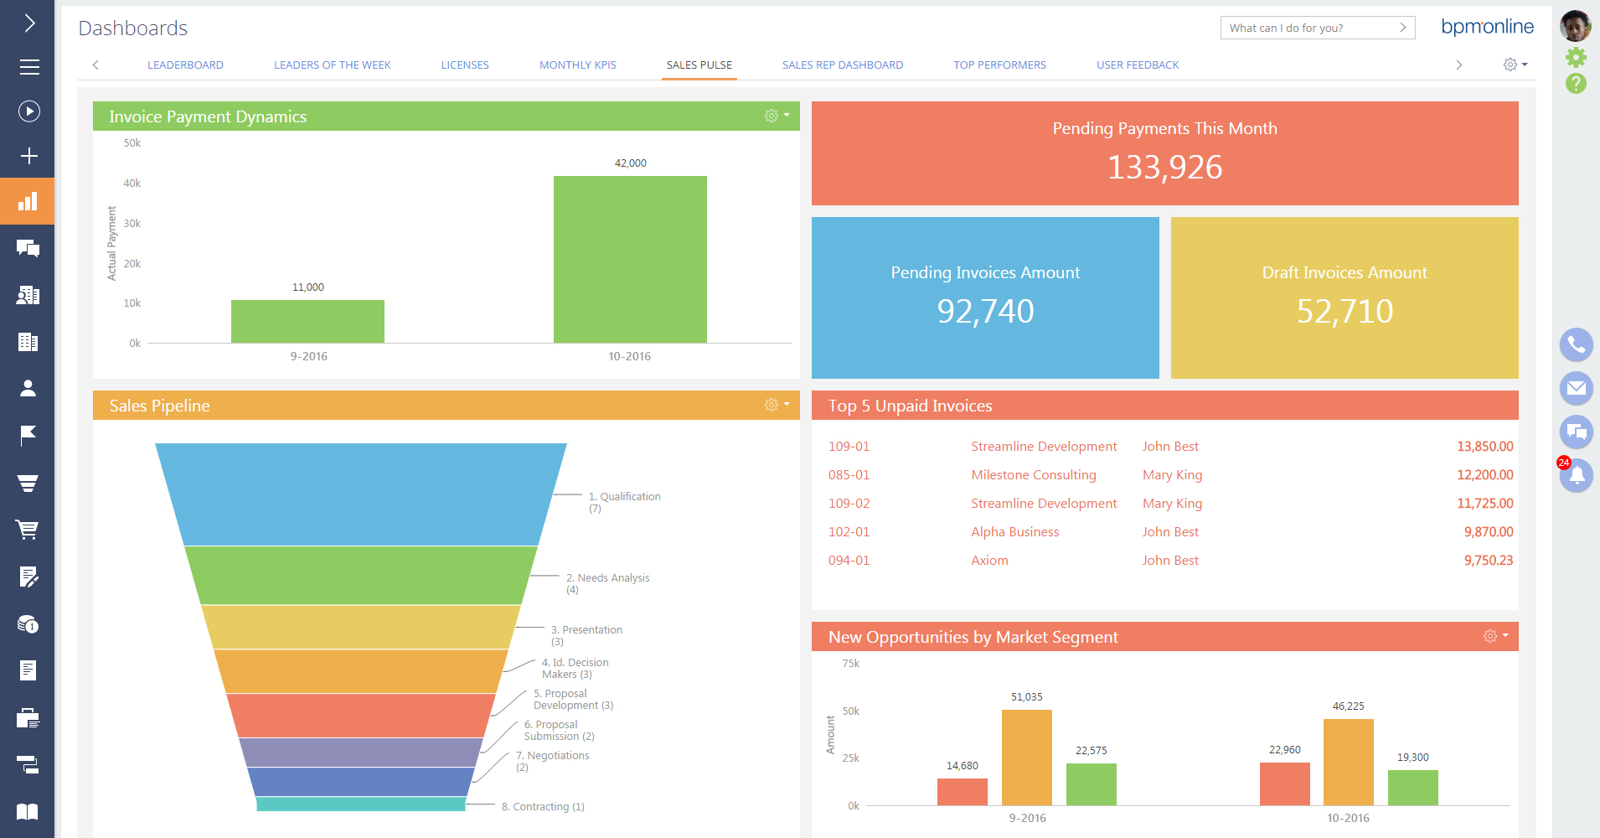Open the green settings gear on the right
The image size is (1600, 838).
coord(1576,58)
